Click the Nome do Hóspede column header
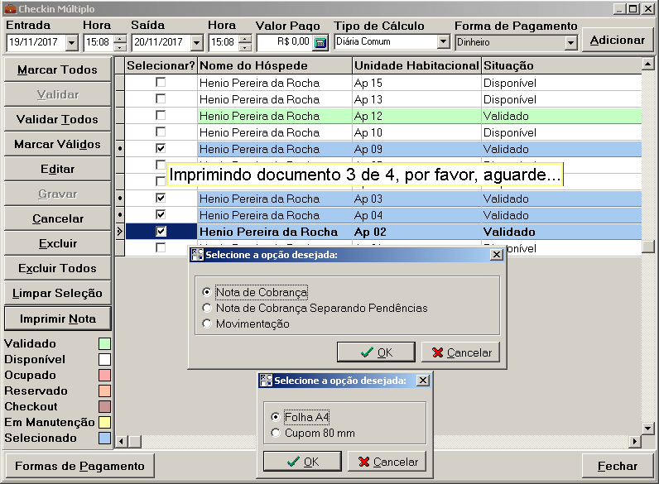The height and width of the screenshot is (484, 659). [x=274, y=65]
